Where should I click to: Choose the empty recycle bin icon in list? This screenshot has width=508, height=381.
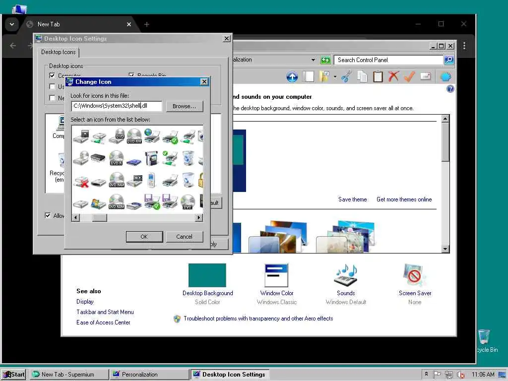pos(188,180)
